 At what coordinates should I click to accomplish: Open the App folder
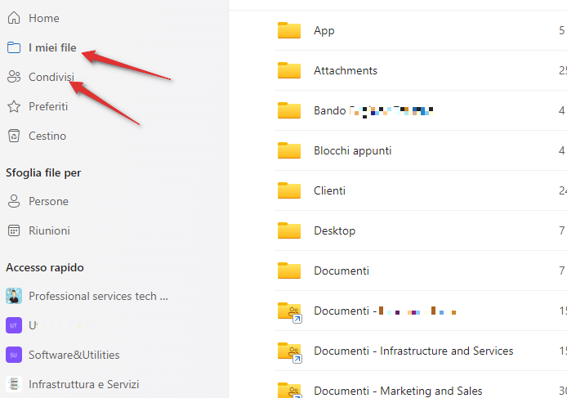tap(324, 30)
